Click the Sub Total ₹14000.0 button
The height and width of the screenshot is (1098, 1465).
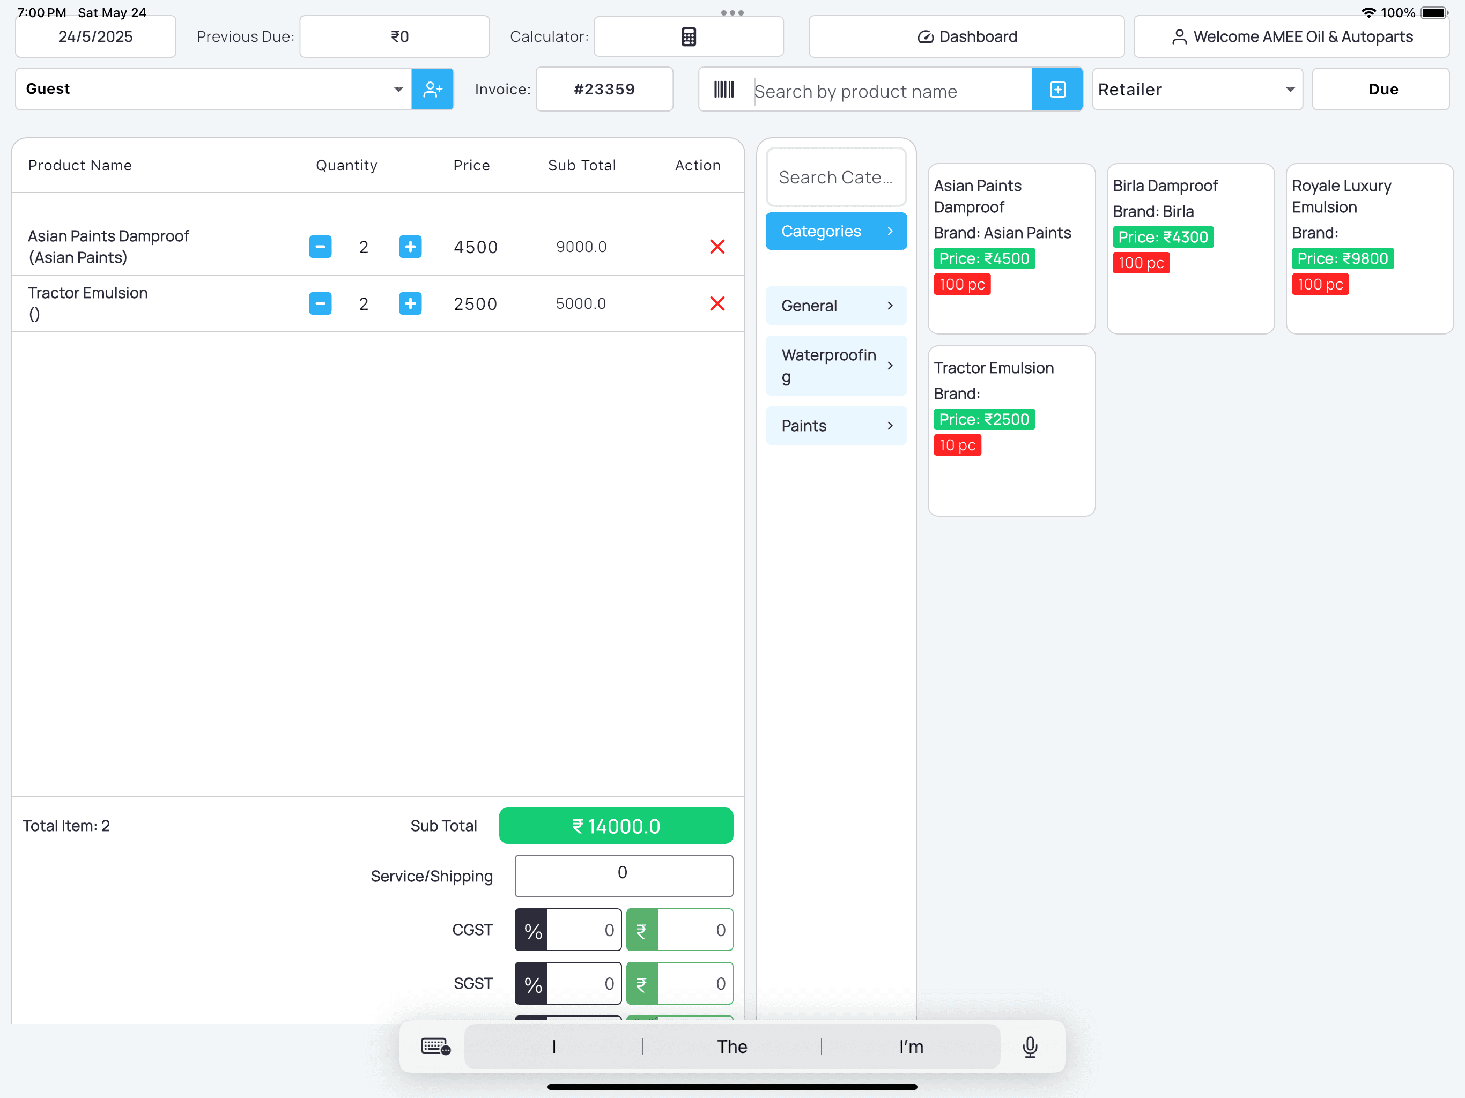616,826
